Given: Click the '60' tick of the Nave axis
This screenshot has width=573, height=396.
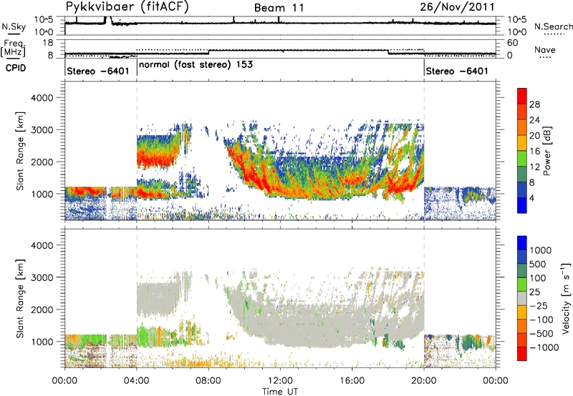Looking at the screenshot, I should [512, 43].
